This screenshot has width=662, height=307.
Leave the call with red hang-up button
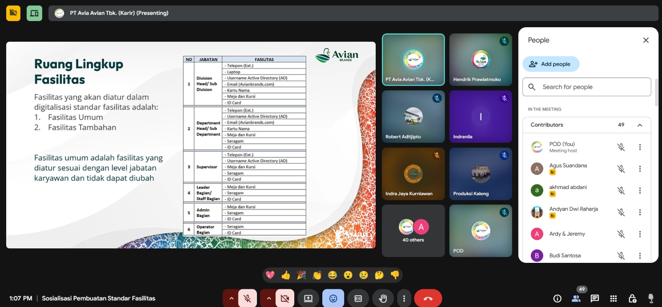point(428,298)
